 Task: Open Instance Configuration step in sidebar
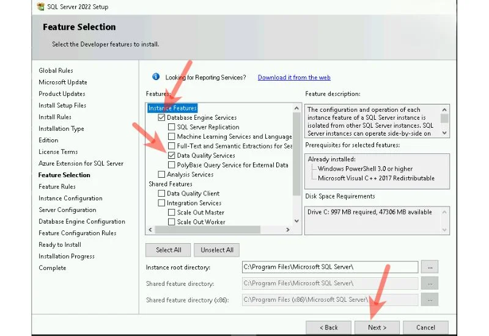coord(70,199)
